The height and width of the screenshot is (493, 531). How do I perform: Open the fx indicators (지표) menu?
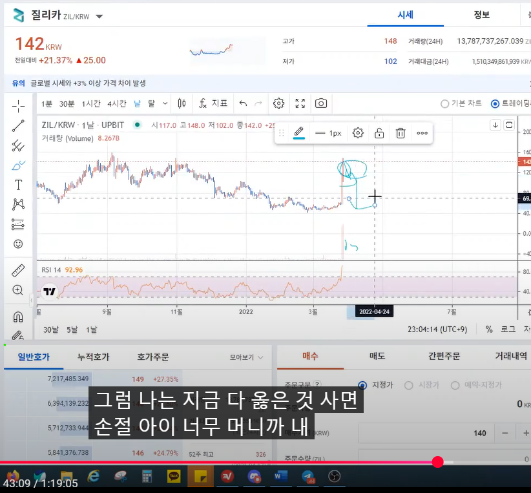pos(213,103)
